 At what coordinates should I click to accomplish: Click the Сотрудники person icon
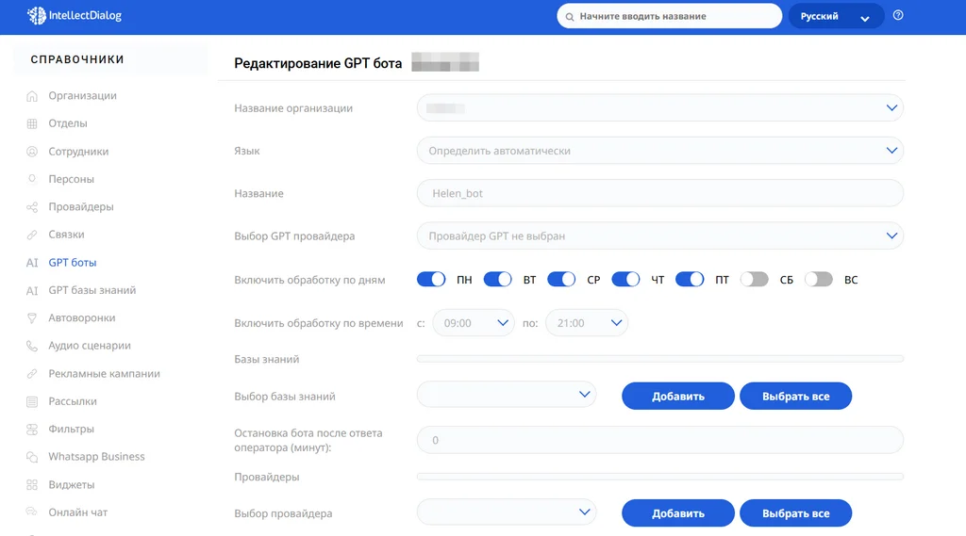(x=32, y=152)
